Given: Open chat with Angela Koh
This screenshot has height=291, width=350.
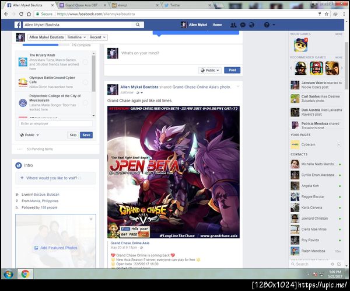Looking at the screenshot, I should pos(316,186).
